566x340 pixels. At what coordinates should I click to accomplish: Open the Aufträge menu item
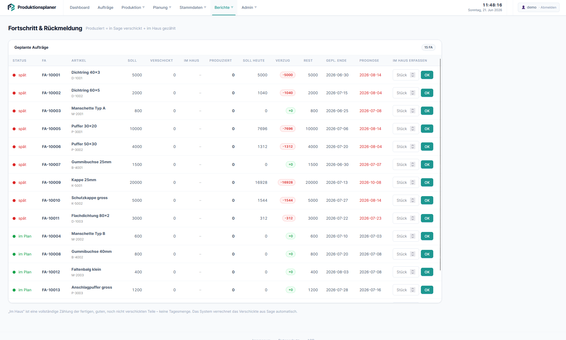[105, 7]
